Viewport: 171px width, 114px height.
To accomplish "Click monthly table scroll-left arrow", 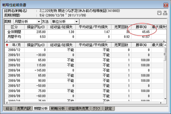I will (7, 103).
